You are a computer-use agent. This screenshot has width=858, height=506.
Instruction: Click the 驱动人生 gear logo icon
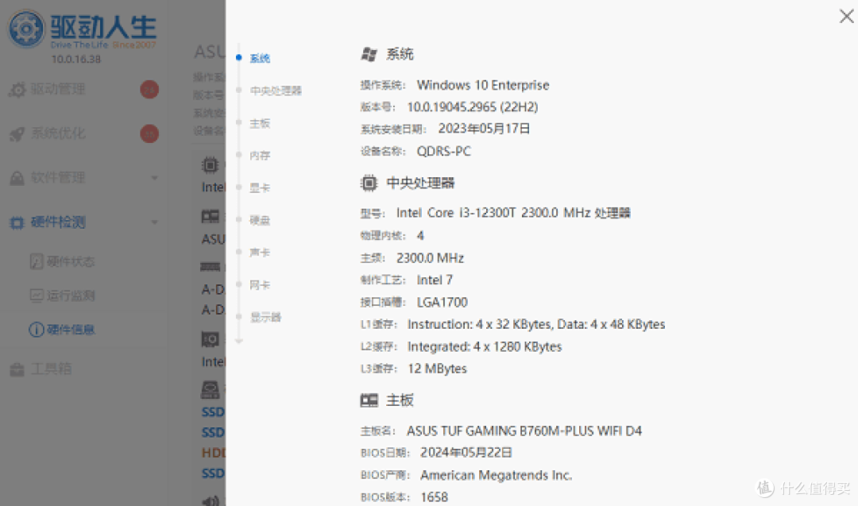click(25, 28)
